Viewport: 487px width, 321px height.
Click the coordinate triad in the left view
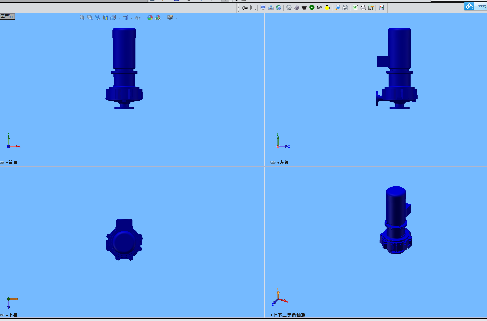click(283, 141)
